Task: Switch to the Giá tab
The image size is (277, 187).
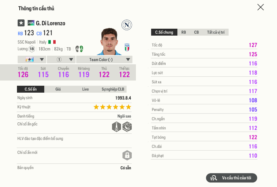Action: coord(58,89)
